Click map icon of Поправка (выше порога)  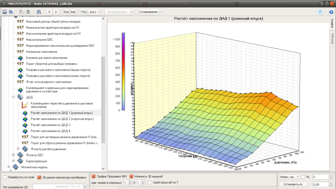coord(20,70)
